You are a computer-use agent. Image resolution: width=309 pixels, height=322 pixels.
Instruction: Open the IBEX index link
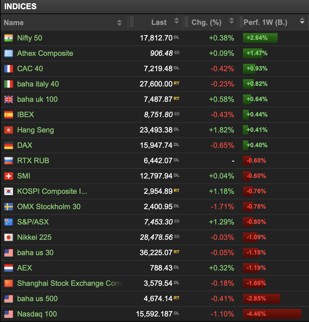(26, 115)
